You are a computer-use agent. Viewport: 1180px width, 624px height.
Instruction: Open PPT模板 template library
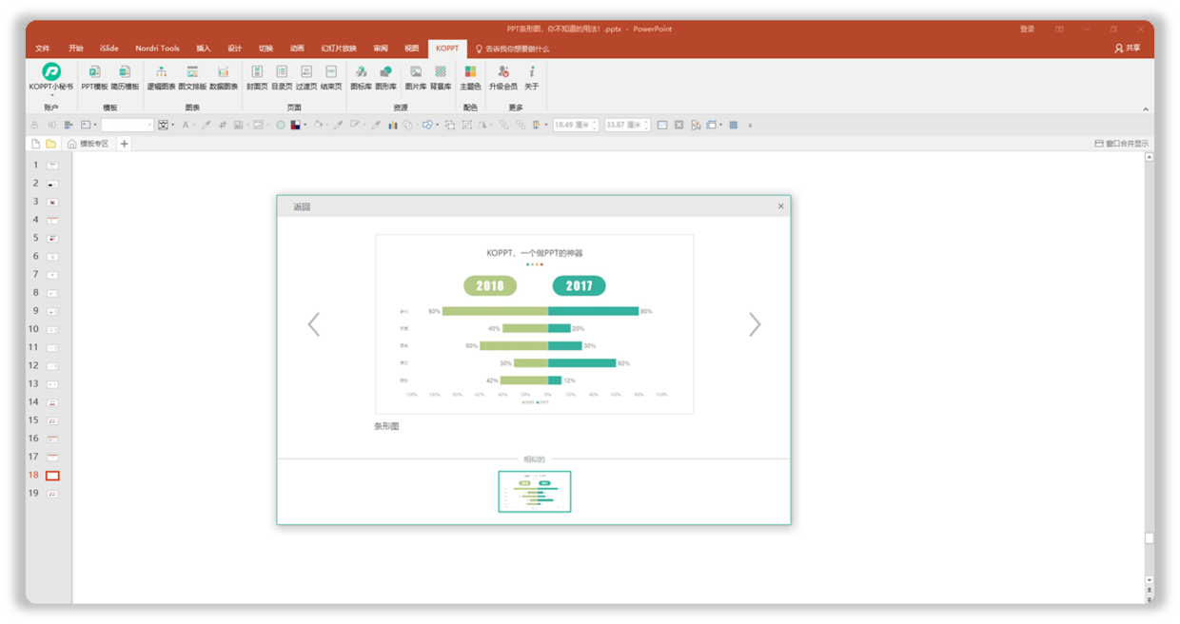94,78
